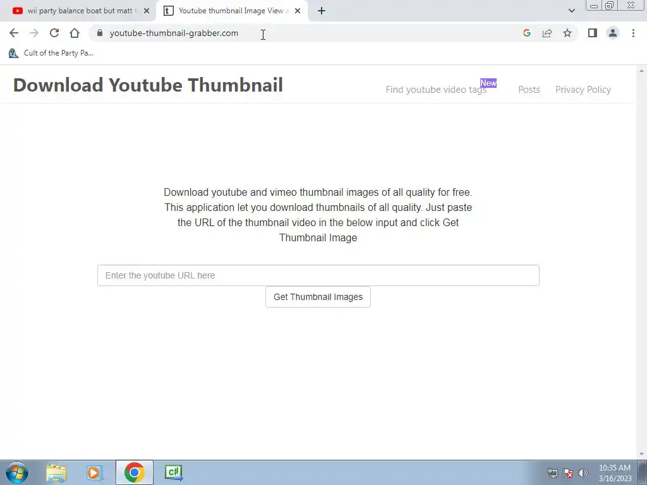Click the Google icon in the address bar

pos(526,33)
